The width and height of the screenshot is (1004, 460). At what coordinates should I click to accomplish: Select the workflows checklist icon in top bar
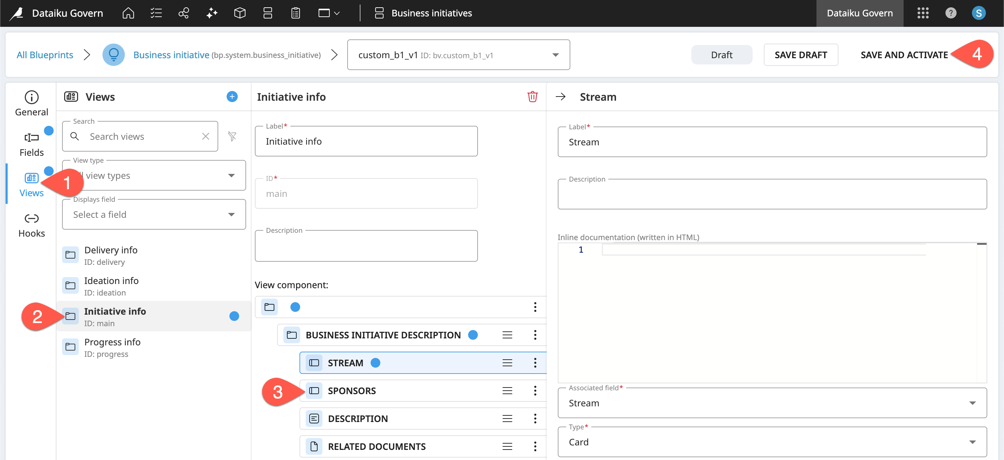click(156, 13)
